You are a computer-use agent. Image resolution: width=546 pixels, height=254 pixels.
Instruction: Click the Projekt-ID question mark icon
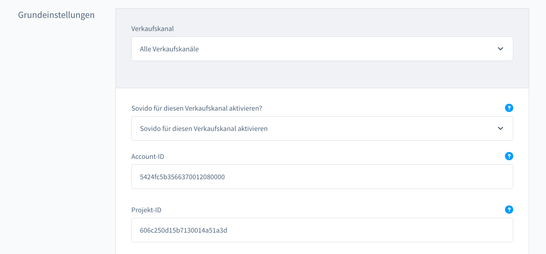pyautogui.click(x=509, y=210)
